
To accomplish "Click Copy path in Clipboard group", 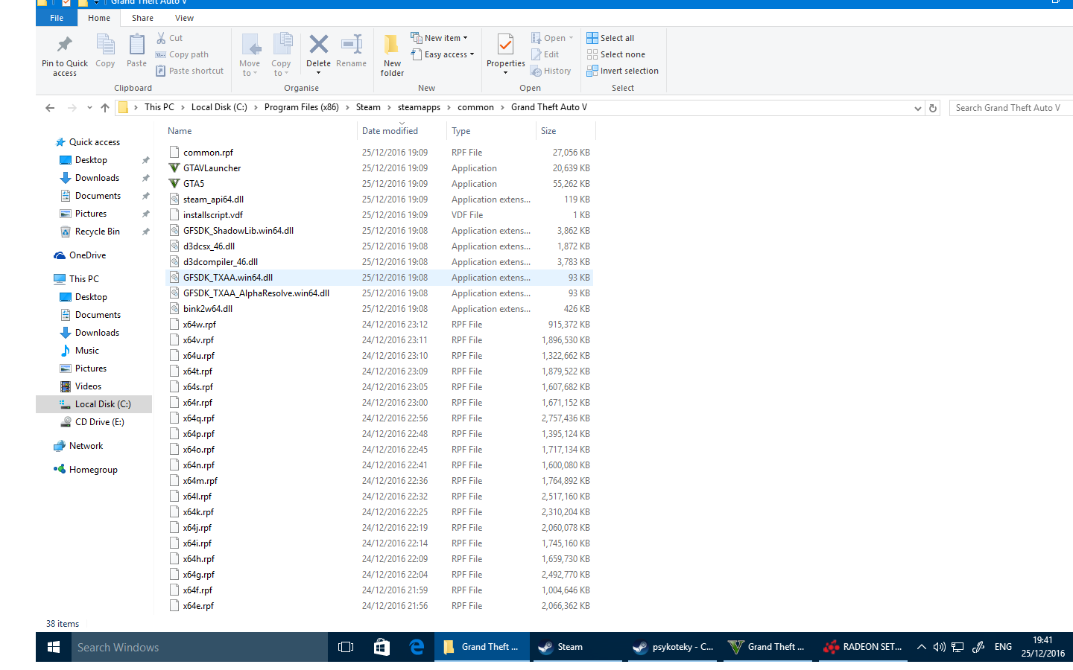I will (182, 54).
